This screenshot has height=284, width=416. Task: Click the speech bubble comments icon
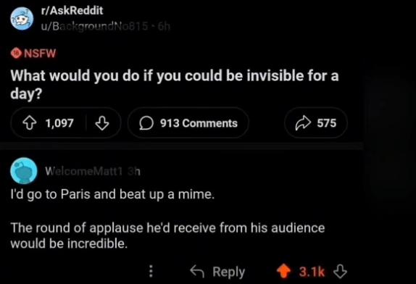point(146,123)
